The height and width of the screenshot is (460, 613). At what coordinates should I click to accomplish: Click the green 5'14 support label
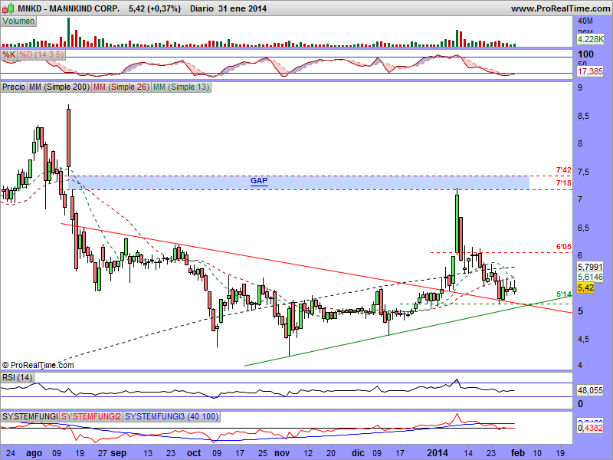tap(564, 294)
